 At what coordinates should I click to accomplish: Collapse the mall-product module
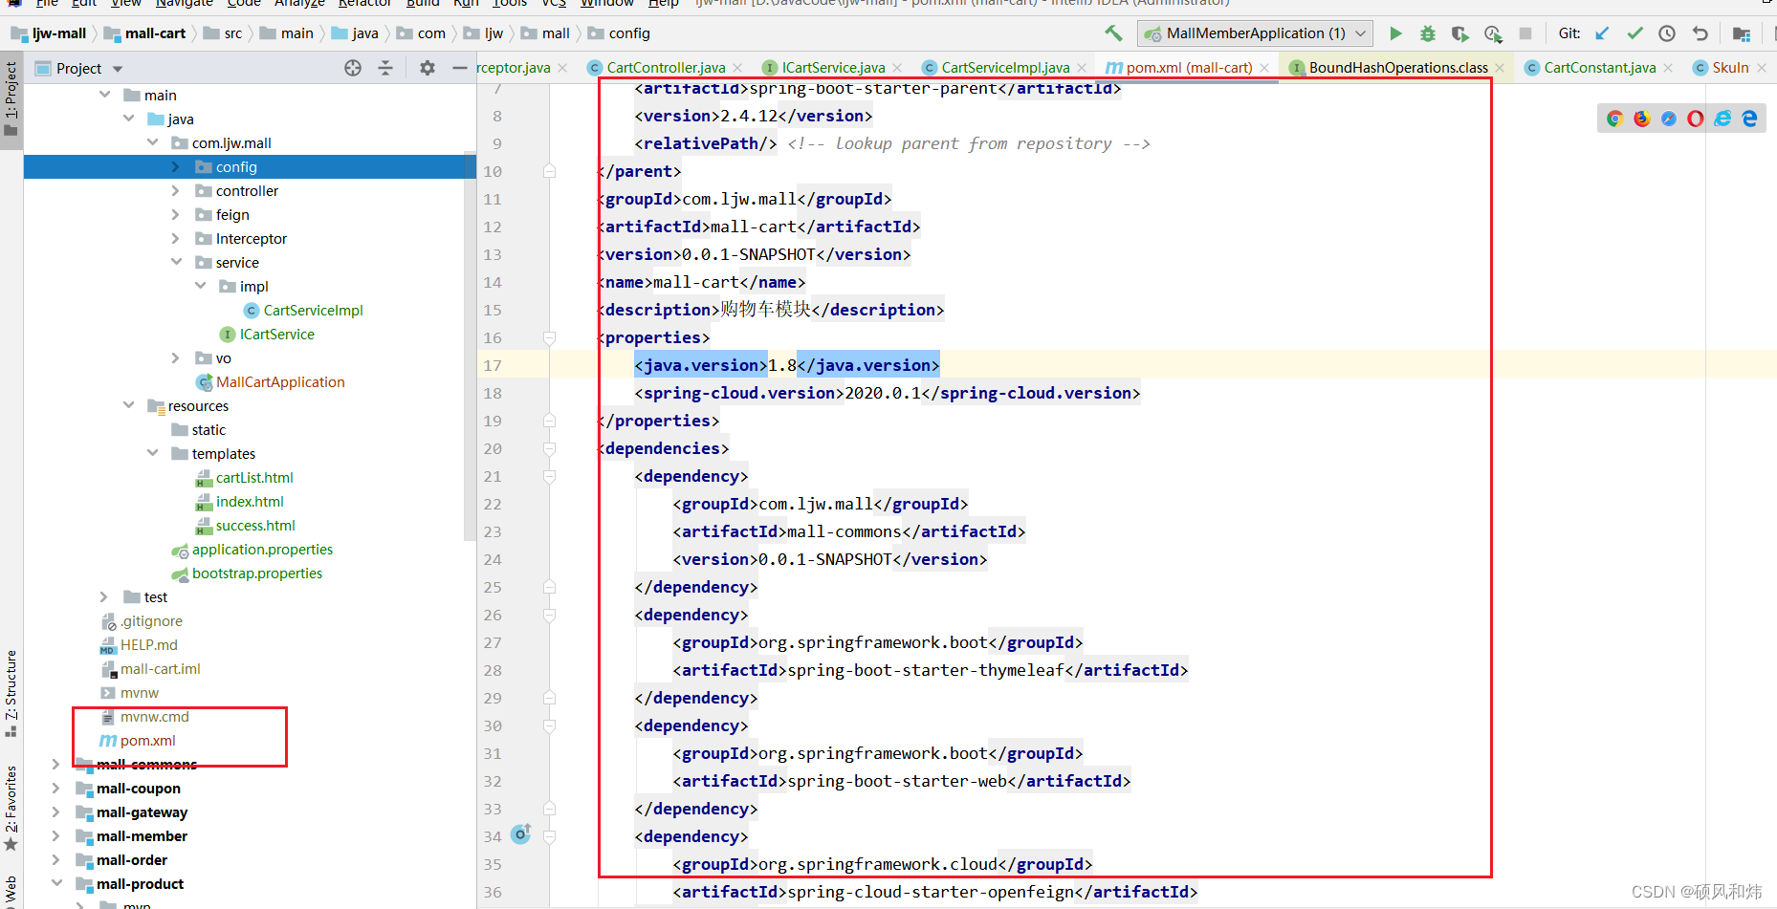click(56, 883)
